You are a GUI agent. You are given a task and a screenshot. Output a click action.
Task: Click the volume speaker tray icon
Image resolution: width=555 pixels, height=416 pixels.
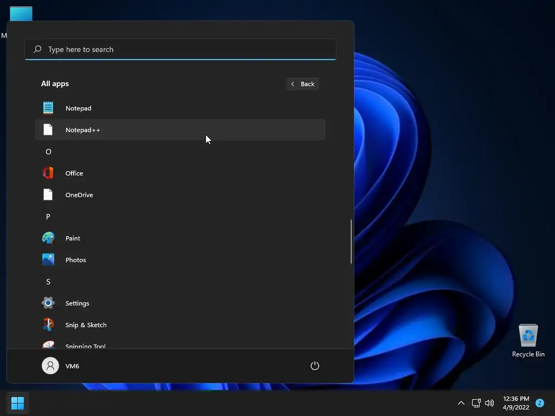pyautogui.click(x=489, y=403)
